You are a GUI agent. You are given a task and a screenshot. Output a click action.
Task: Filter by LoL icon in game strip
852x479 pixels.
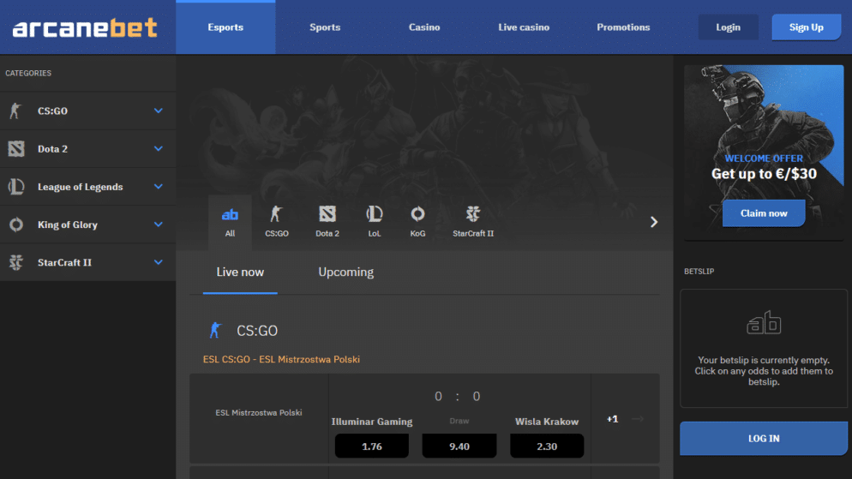pyautogui.click(x=375, y=214)
